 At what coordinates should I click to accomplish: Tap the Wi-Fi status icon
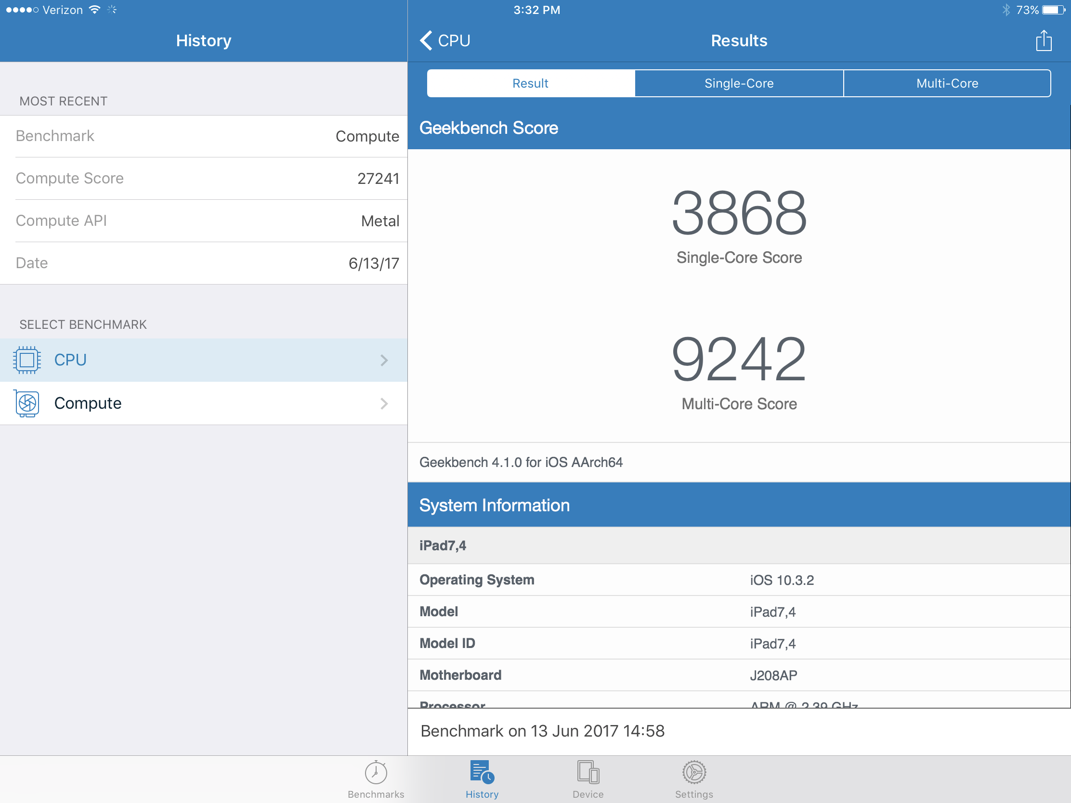[95, 10]
